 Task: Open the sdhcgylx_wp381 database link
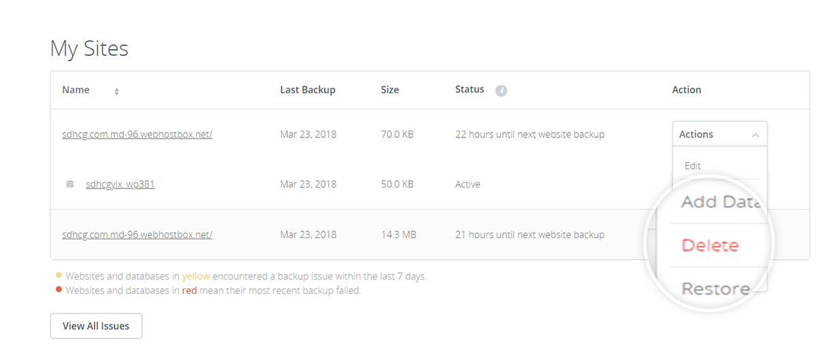(x=120, y=184)
